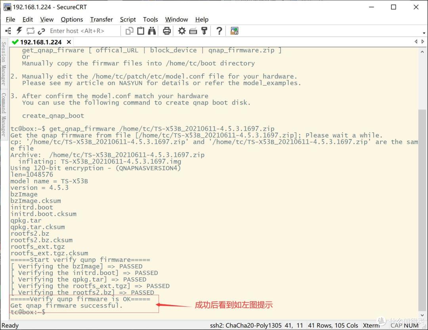Click the Help question mark button
This screenshot has height=330, width=428.
pos(219,31)
